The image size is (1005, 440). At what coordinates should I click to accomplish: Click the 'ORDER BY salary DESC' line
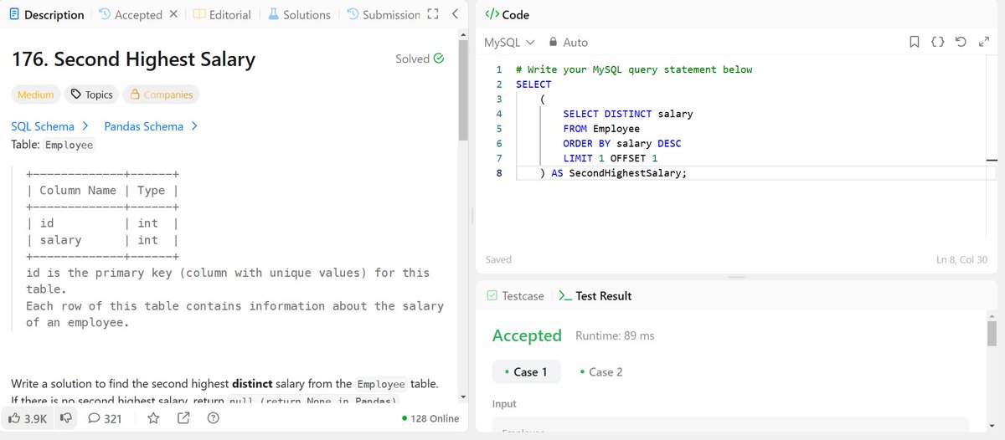(622, 143)
